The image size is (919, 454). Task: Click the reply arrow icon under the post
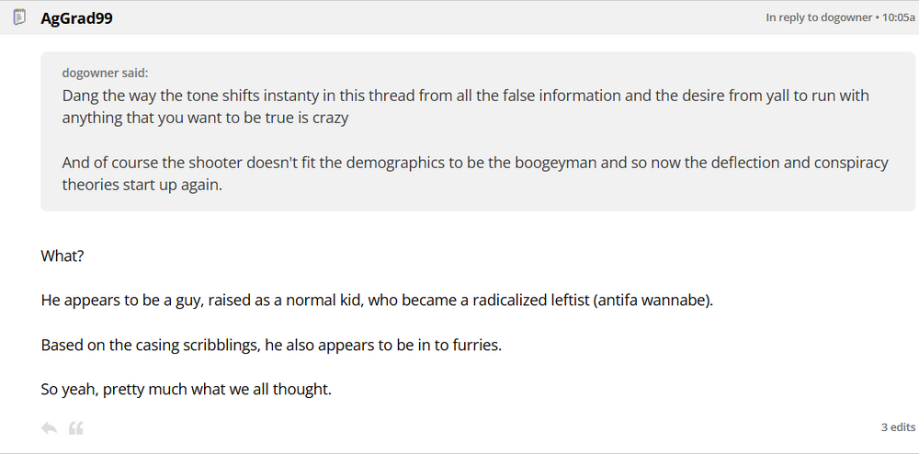pyautogui.click(x=50, y=427)
